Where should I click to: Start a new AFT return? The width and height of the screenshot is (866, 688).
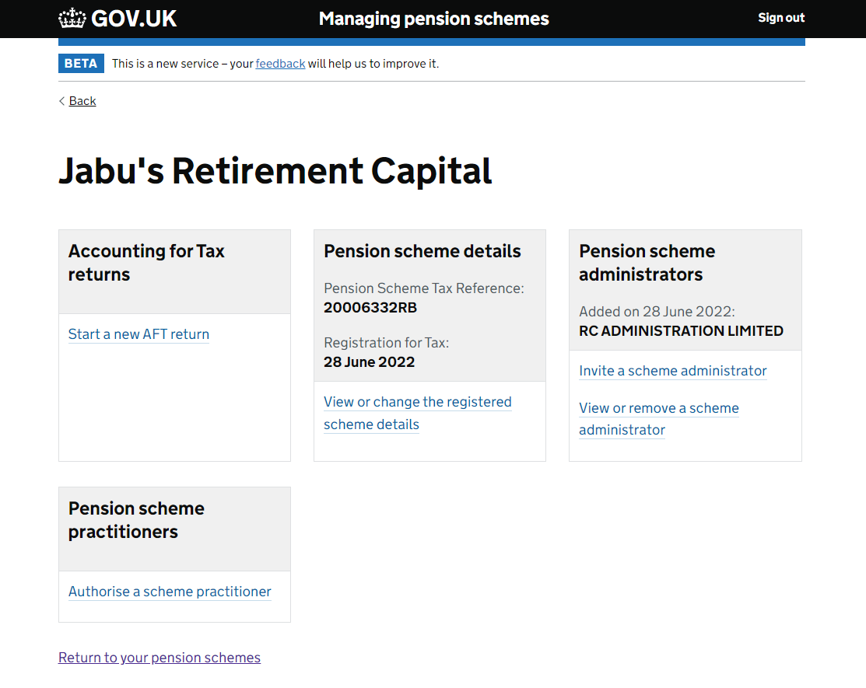click(x=138, y=334)
